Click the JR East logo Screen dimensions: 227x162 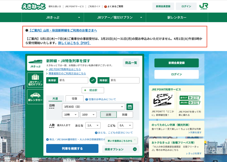pyautogui.click(x=203, y=6)
